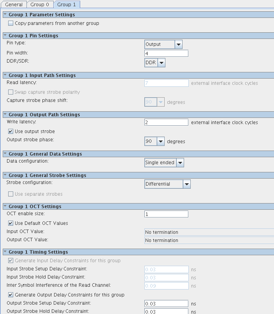Collapse Group 1 Timing Settings section
The image size is (274, 314).
(x=5, y=252)
